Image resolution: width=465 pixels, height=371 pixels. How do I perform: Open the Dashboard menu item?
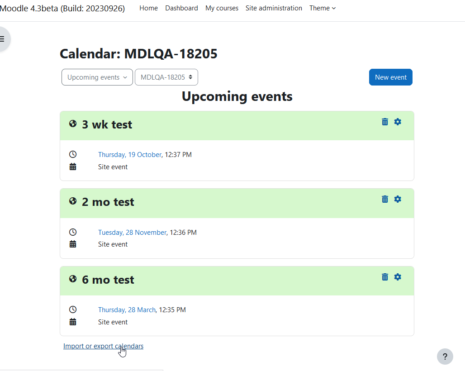181,8
